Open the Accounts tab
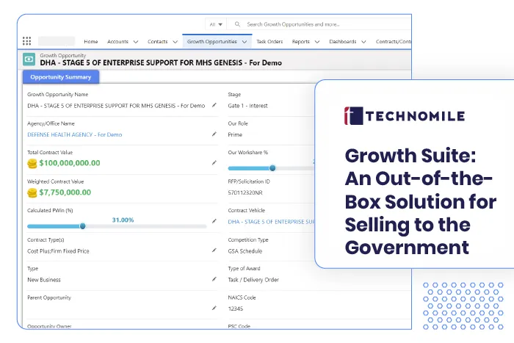The width and height of the screenshot is (514, 343). point(117,42)
